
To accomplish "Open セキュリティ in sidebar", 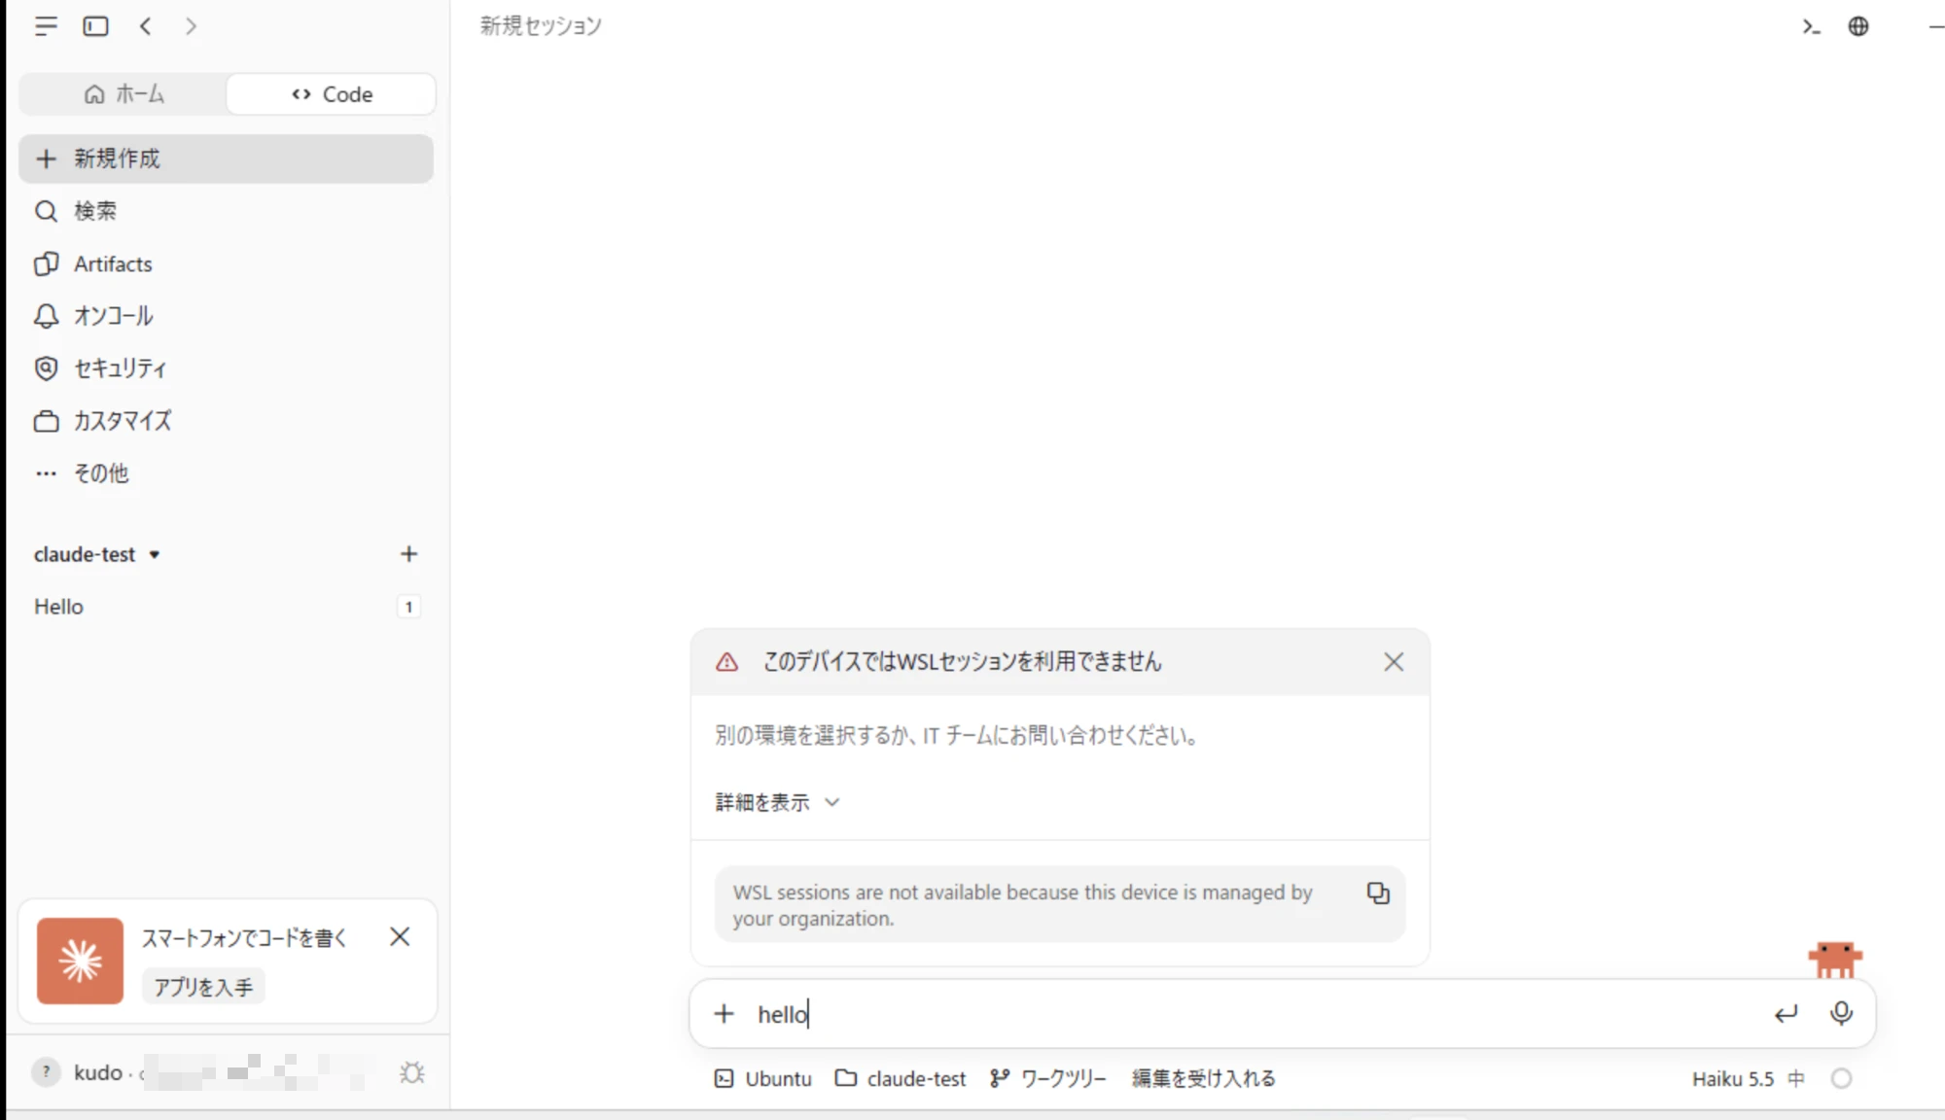I will pos(226,368).
